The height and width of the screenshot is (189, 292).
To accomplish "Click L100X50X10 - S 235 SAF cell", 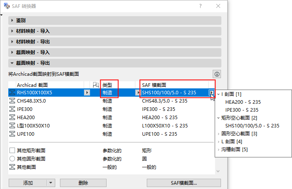I will click(165, 126).
